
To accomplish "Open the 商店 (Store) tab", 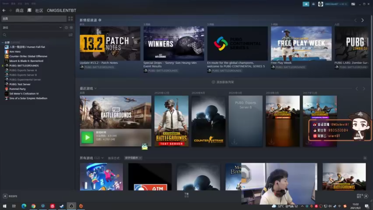I will tap(20, 10).
